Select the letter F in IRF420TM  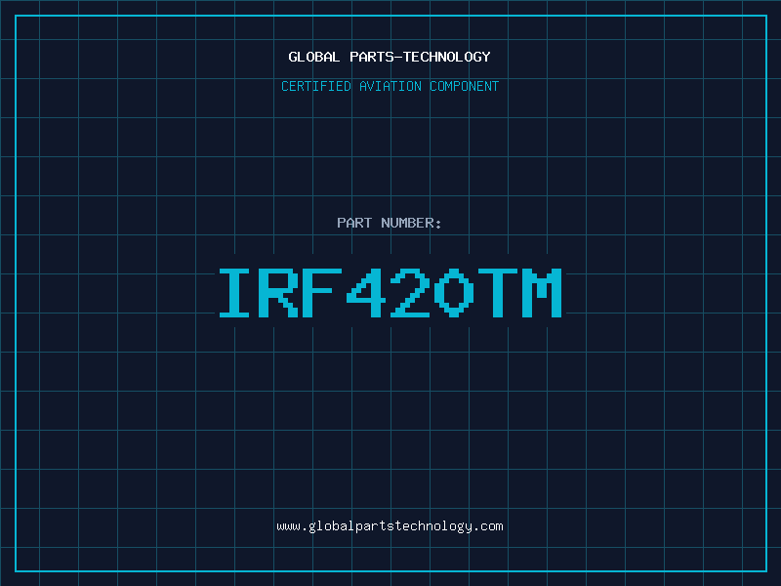tap(323, 293)
